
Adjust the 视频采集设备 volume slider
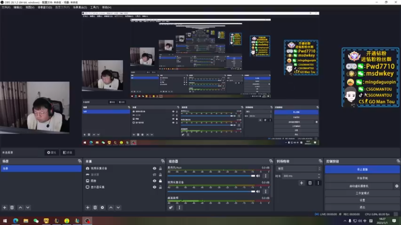(211, 191)
